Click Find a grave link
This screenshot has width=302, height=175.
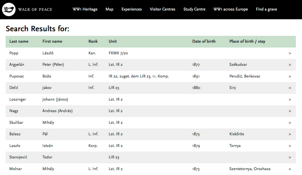pos(266,9)
